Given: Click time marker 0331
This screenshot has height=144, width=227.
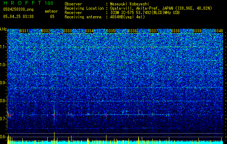Looking at the screenshot, I should (x=24, y=31).
